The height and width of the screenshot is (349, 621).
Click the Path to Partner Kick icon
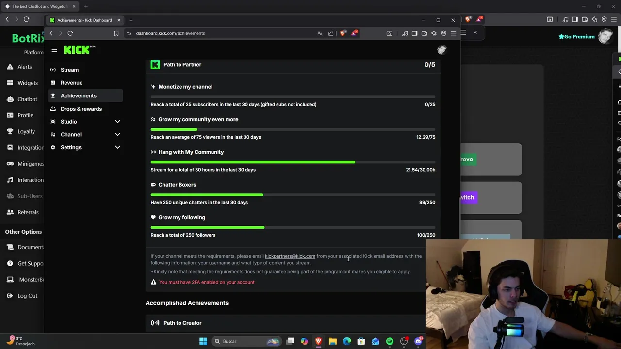(155, 64)
